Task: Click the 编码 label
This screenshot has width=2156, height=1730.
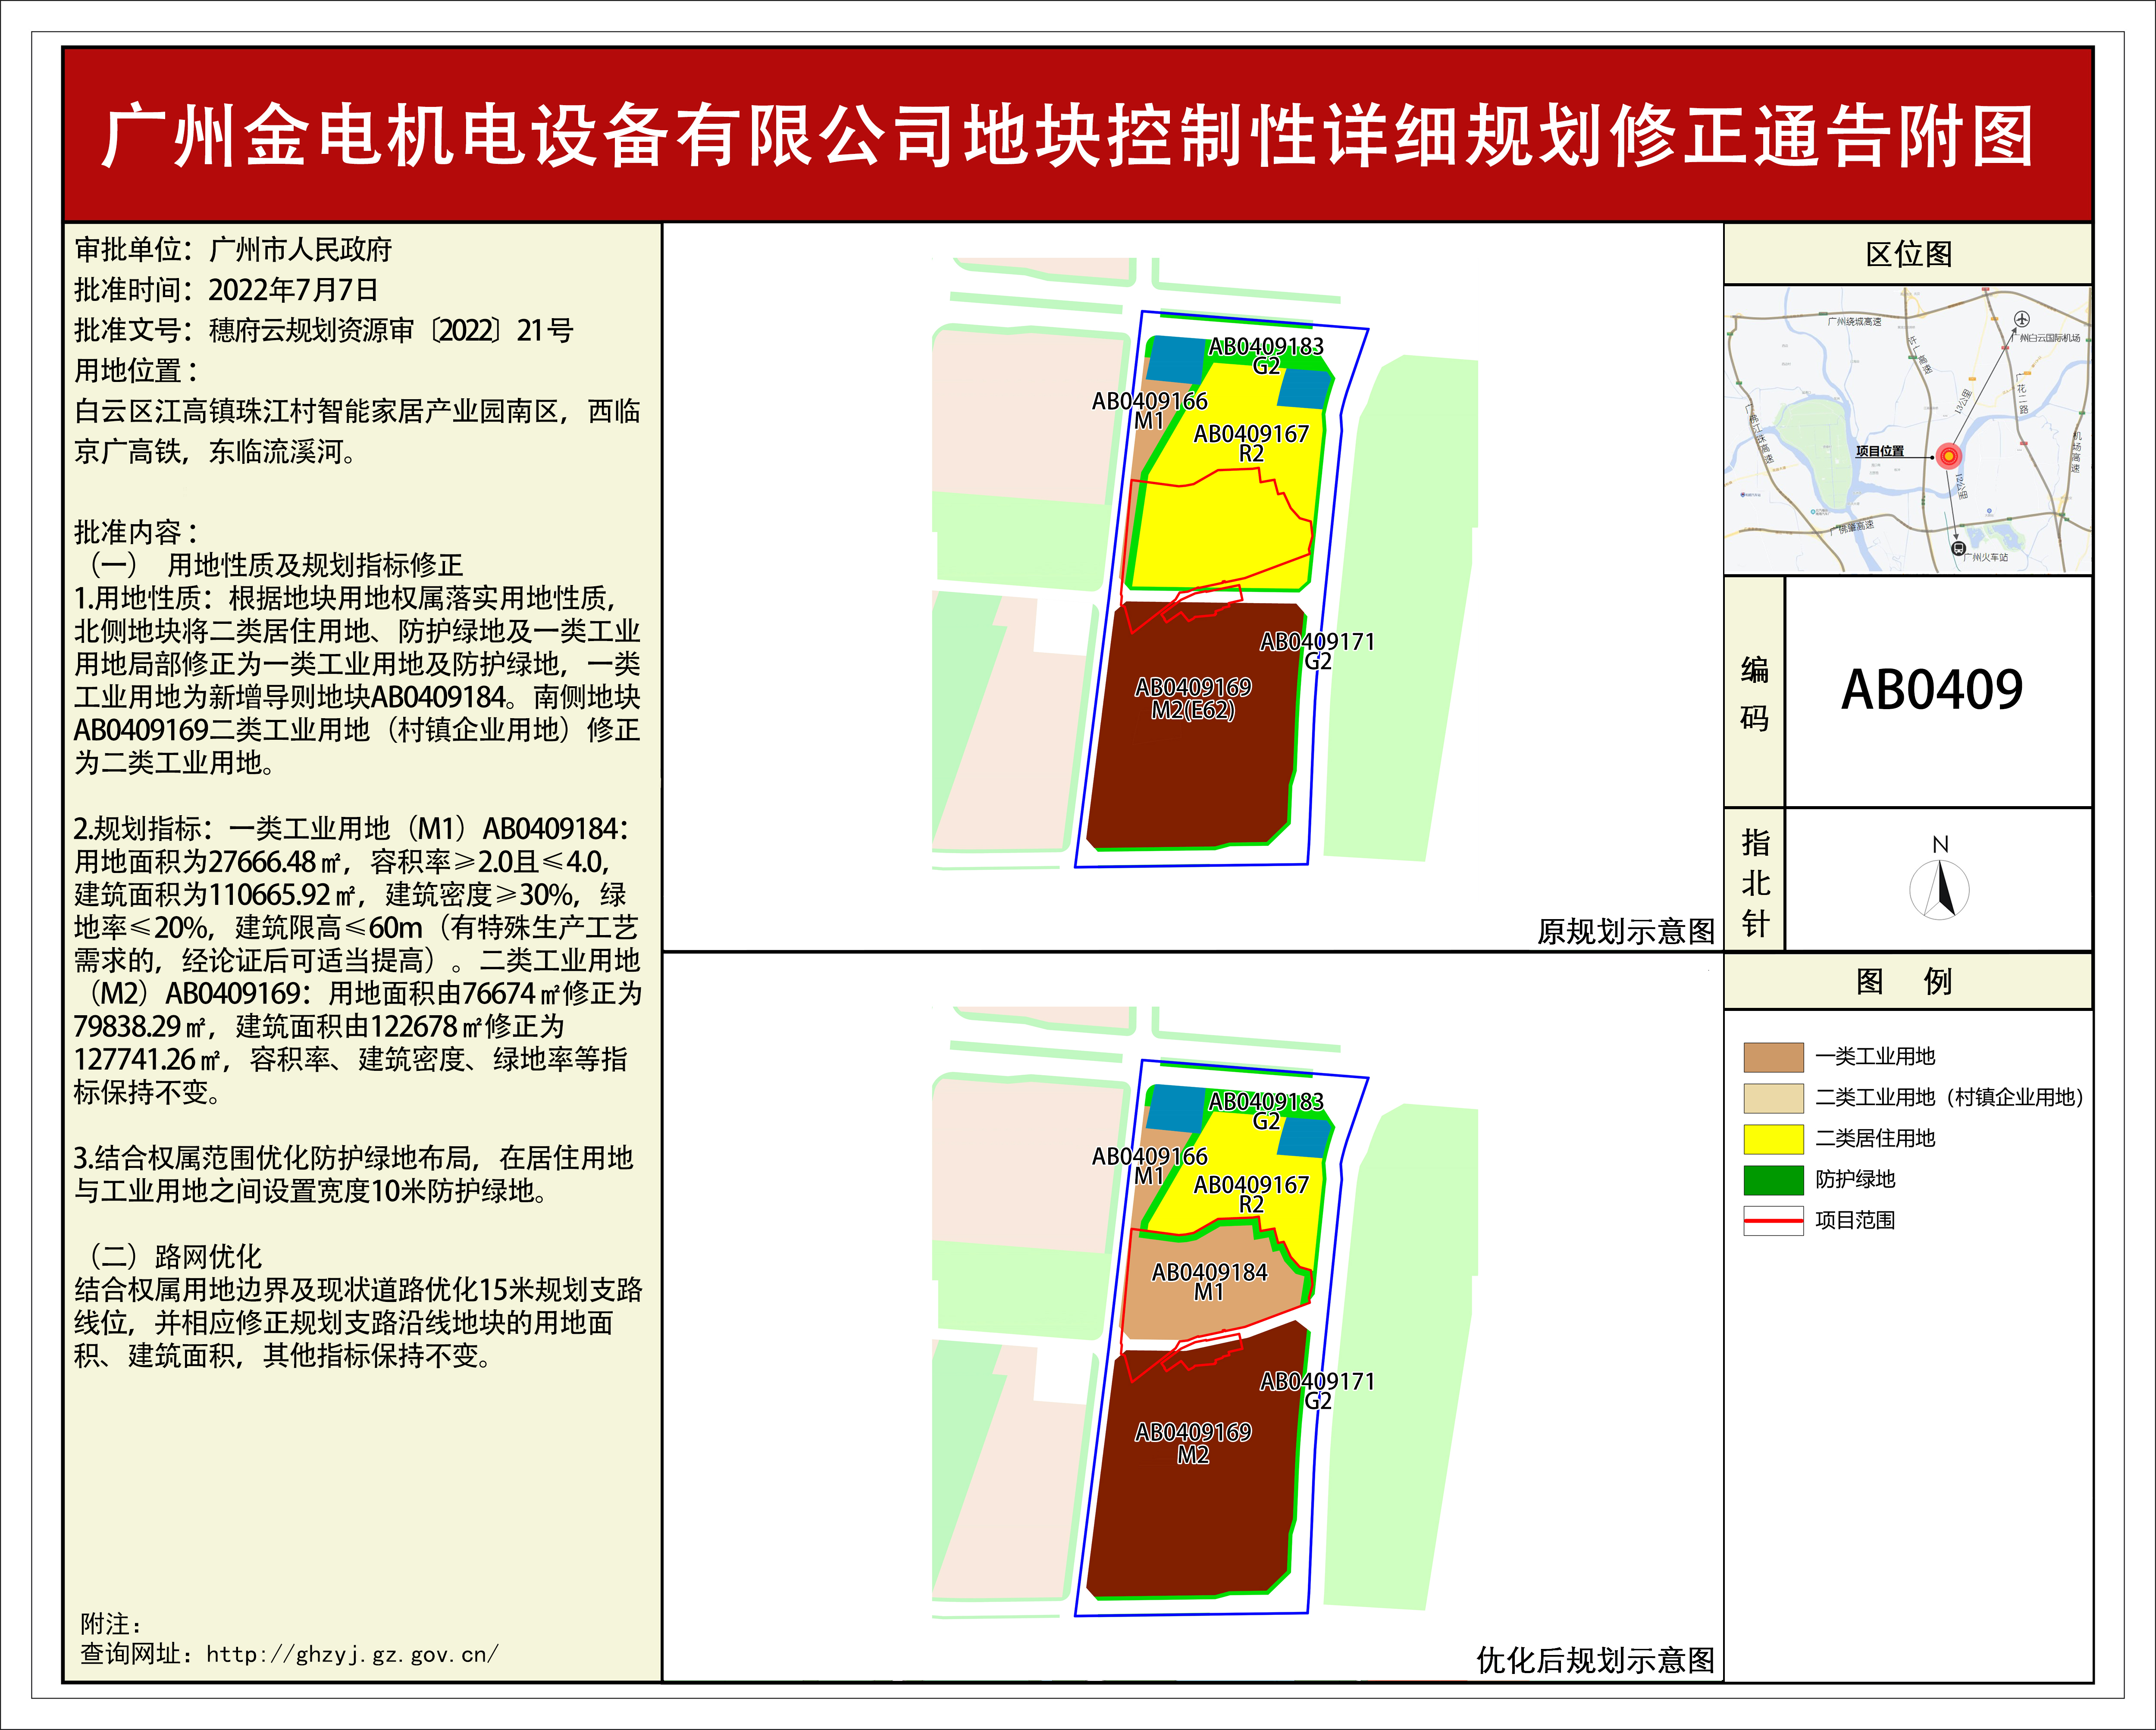Action: tap(1754, 693)
